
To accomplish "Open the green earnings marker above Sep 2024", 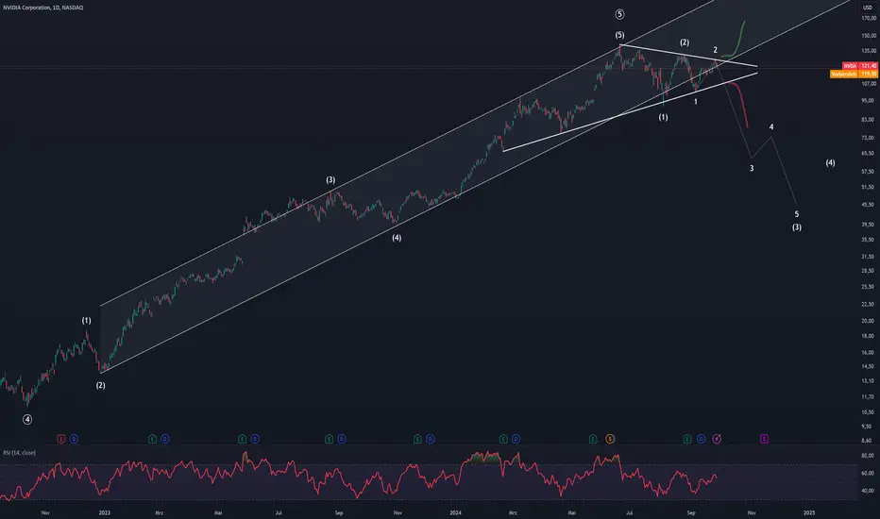I will pos(687,439).
